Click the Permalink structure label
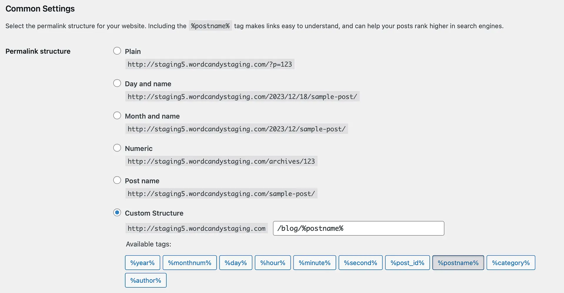This screenshot has width=564, height=293. pos(38,51)
